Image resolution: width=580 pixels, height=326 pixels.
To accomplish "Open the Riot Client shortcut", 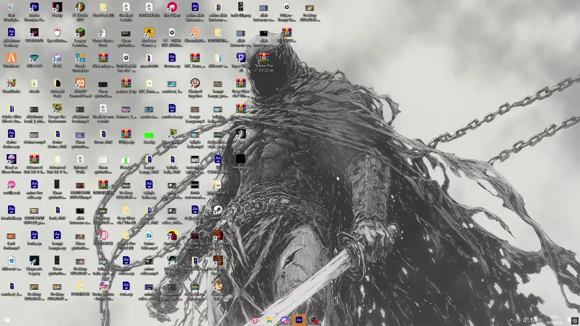I will (x=172, y=10).
